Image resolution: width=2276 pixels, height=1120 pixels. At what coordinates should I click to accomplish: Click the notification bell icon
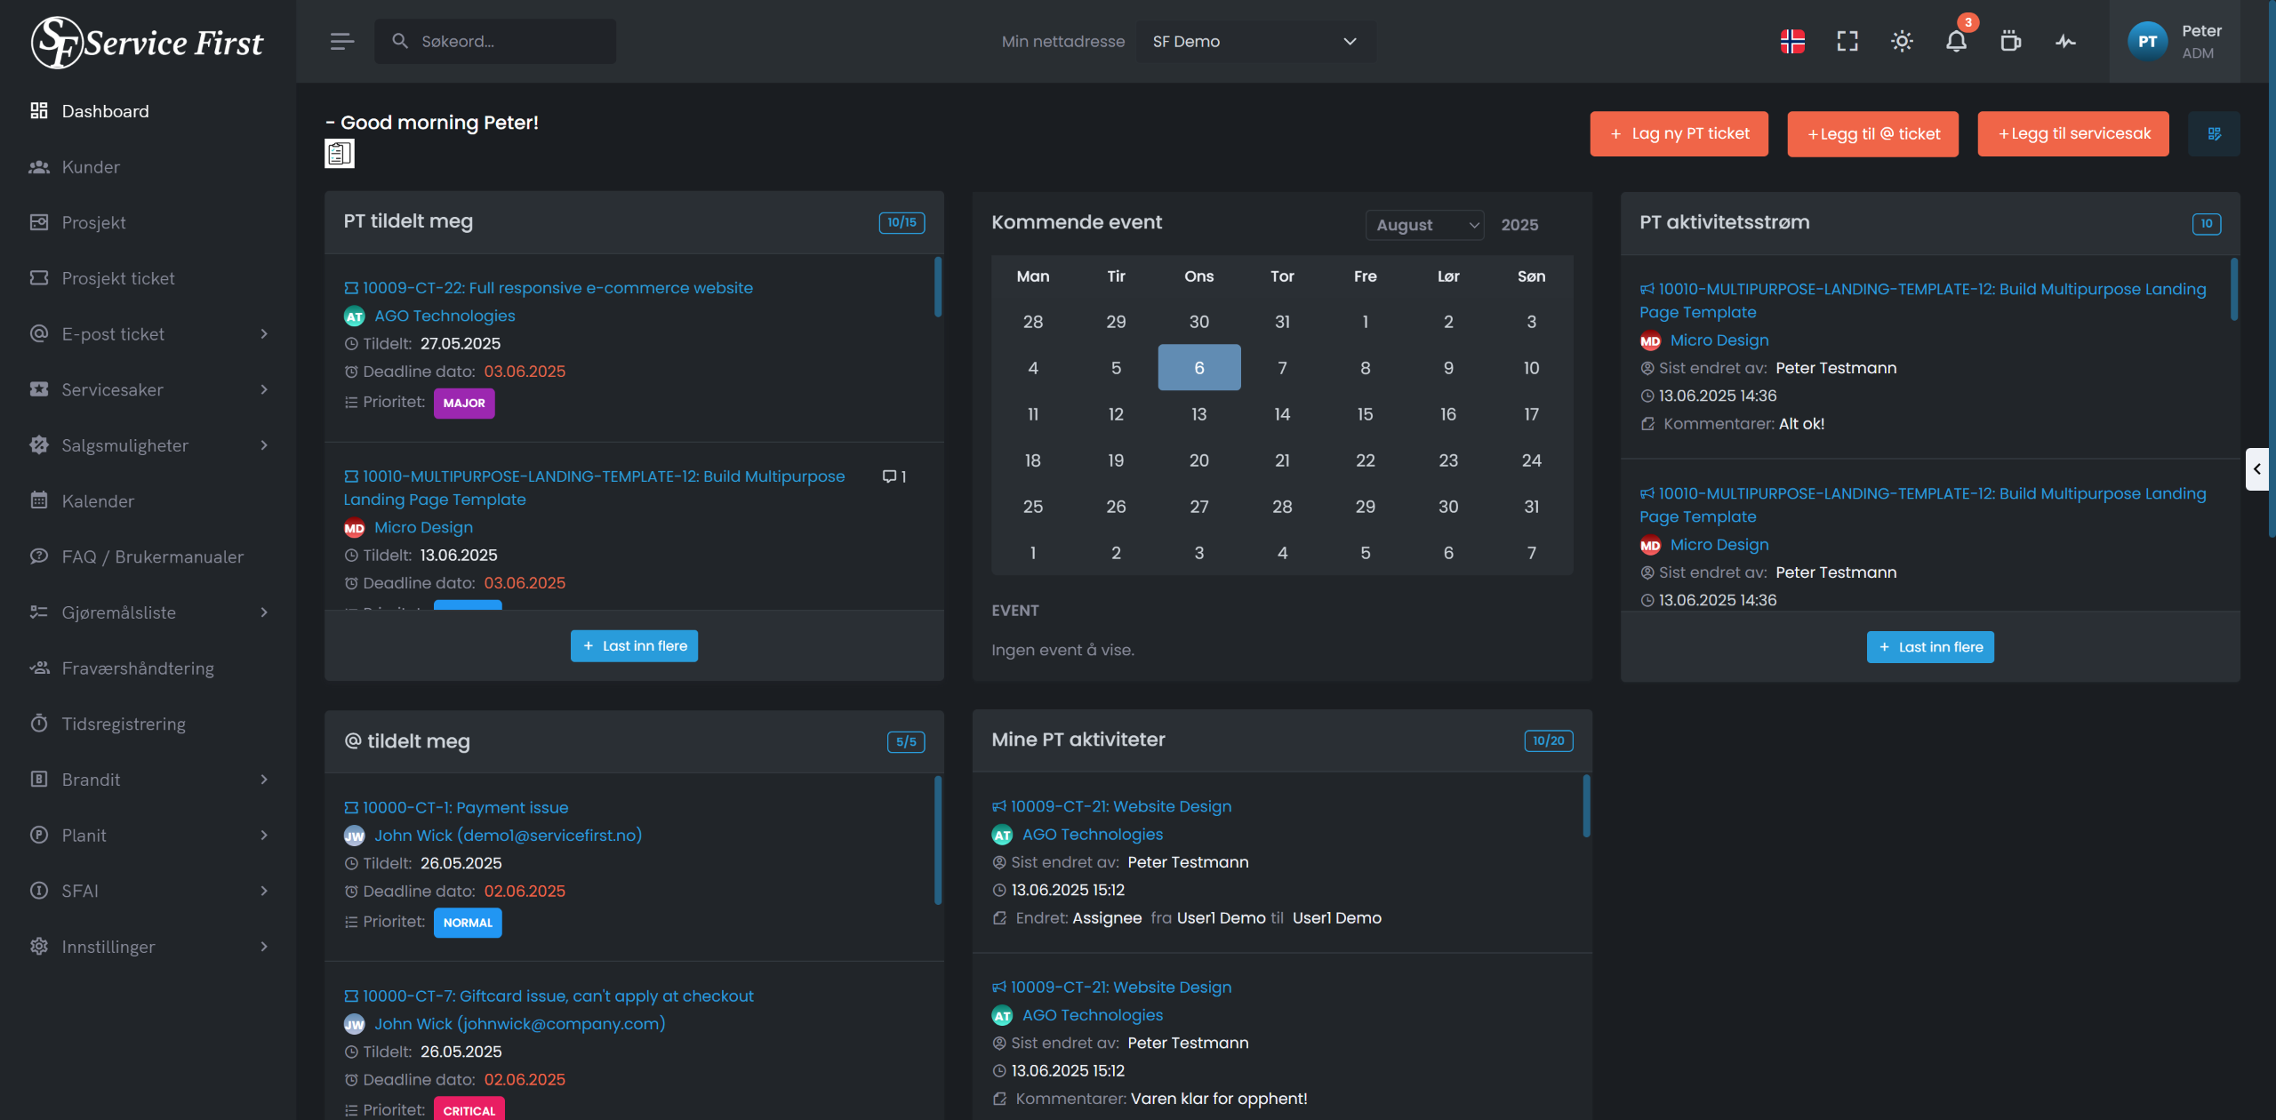pos(1955,41)
